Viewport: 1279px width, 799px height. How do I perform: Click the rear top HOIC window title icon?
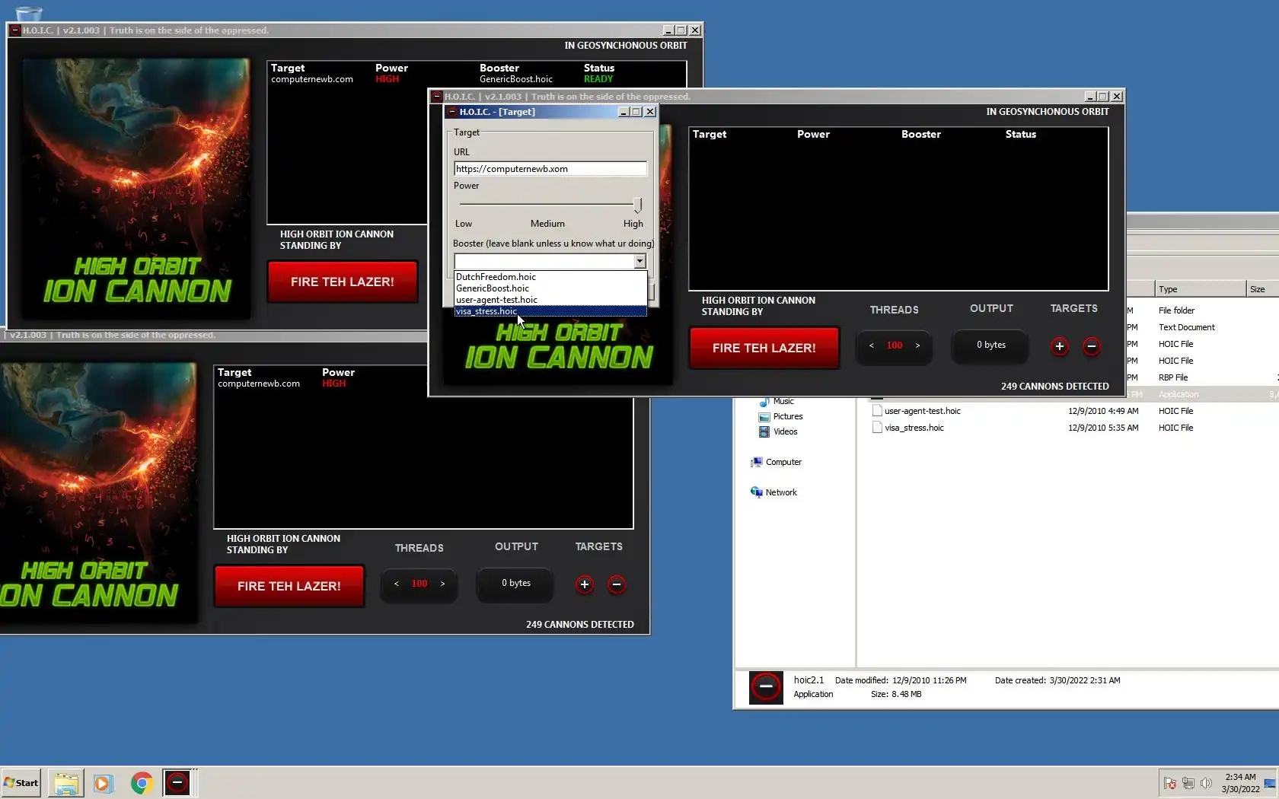(x=15, y=30)
